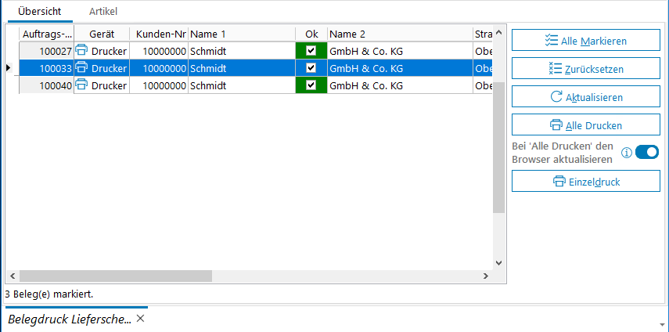Start Einzeldruck for selected document
The image size is (669, 332).
(586, 182)
